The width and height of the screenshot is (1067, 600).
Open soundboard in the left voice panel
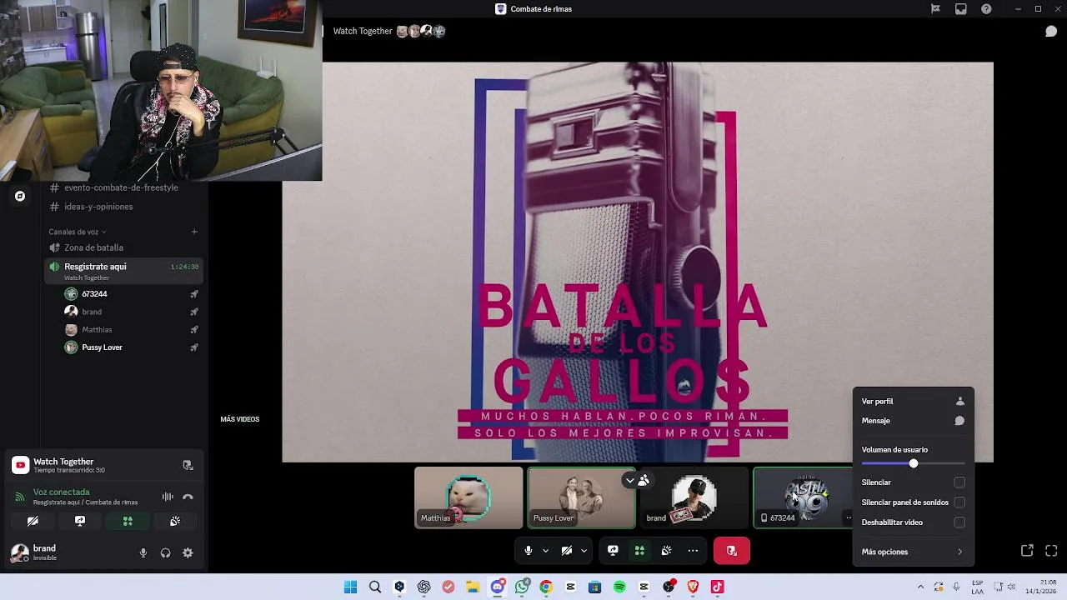pos(175,521)
